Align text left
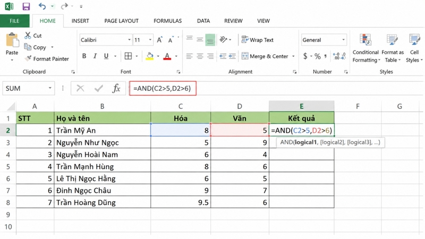The height and width of the screenshot is (239, 425). pyautogui.click(x=190, y=56)
